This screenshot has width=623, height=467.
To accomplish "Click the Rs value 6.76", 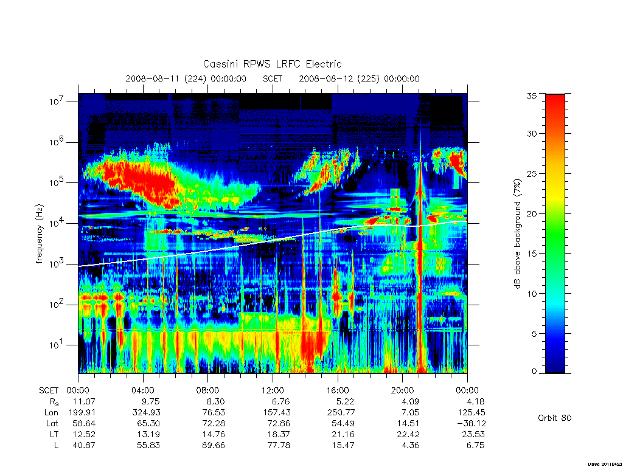I will point(280,401).
